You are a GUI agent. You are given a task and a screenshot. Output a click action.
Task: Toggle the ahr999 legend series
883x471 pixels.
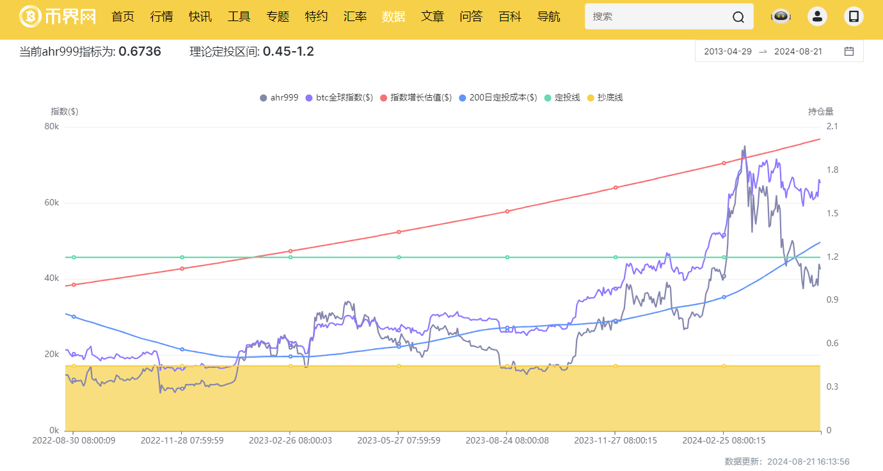(x=279, y=98)
